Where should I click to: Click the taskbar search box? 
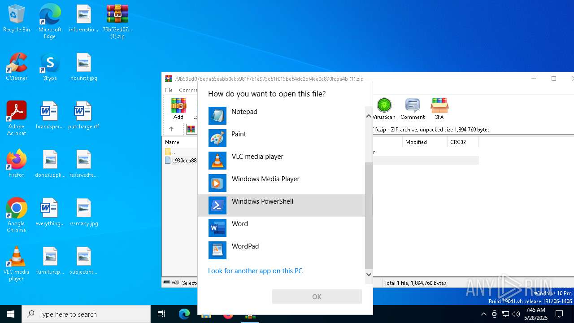point(86,314)
